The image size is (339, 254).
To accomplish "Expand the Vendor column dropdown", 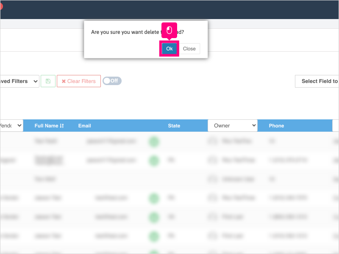I will [x=11, y=125].
